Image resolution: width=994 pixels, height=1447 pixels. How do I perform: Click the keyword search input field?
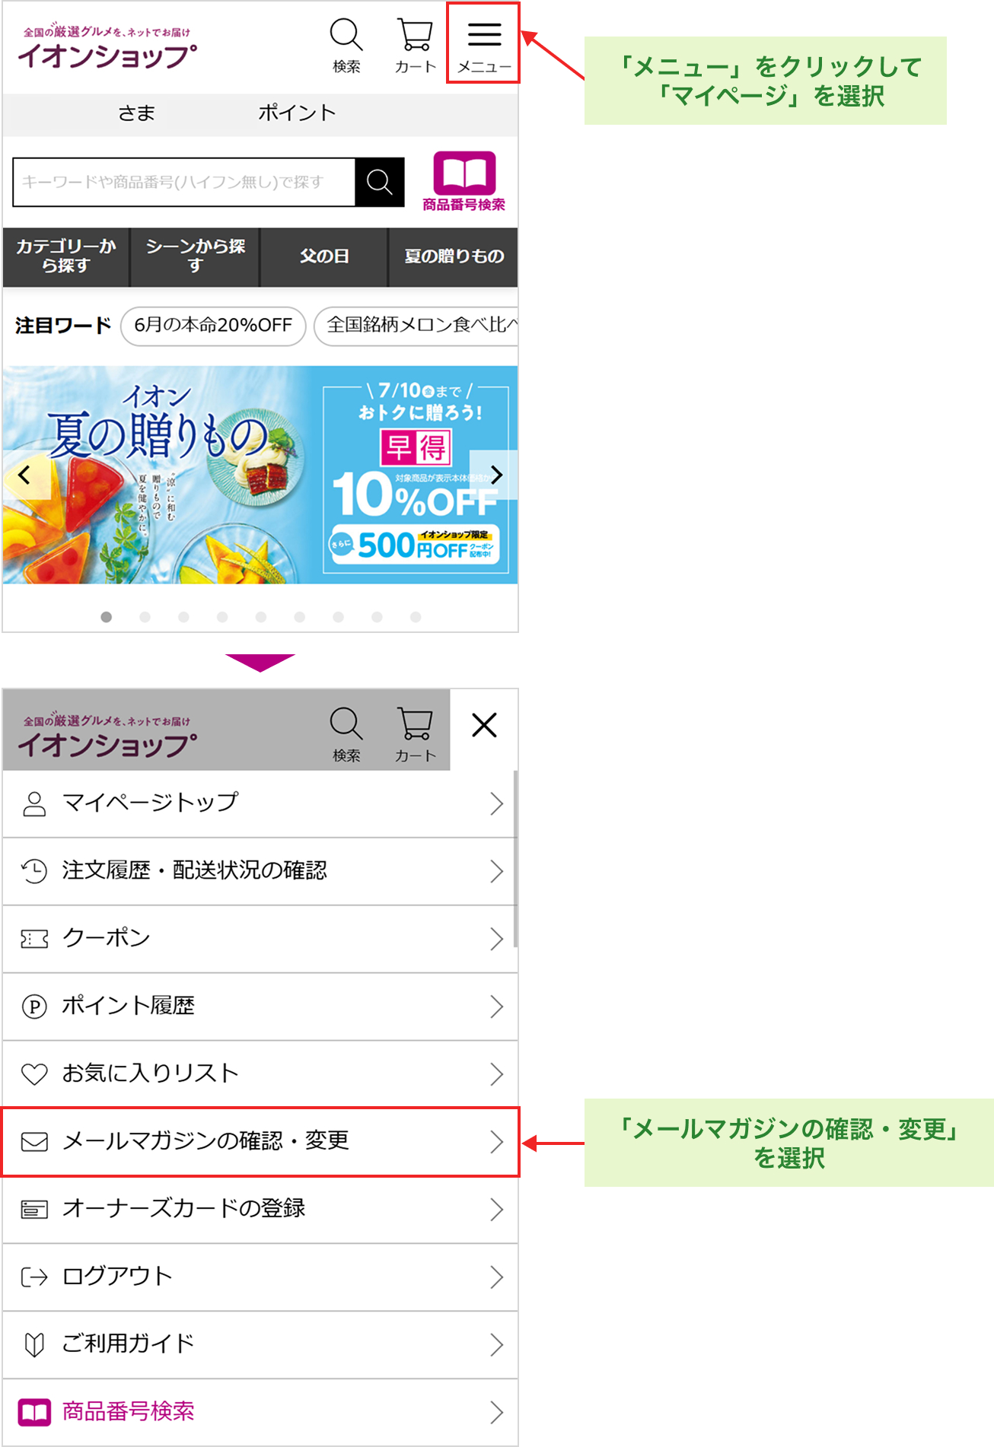pyautogui.click(x=184, y=182)
